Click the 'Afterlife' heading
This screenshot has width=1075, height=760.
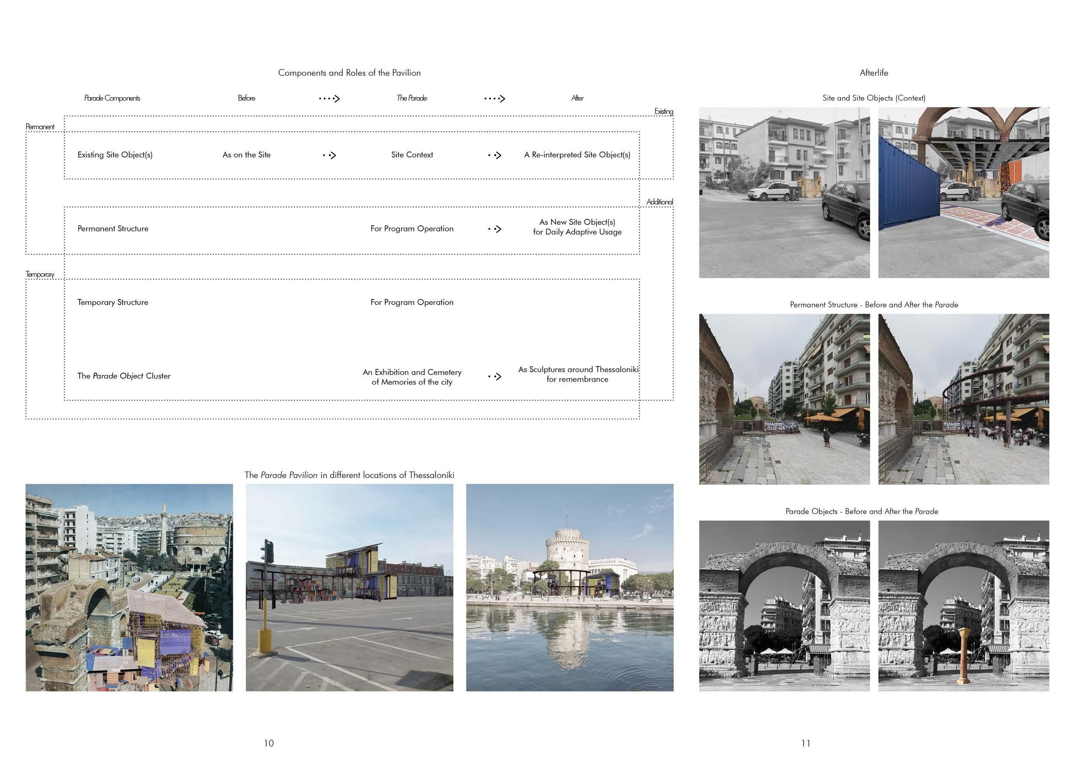(874, 73)
